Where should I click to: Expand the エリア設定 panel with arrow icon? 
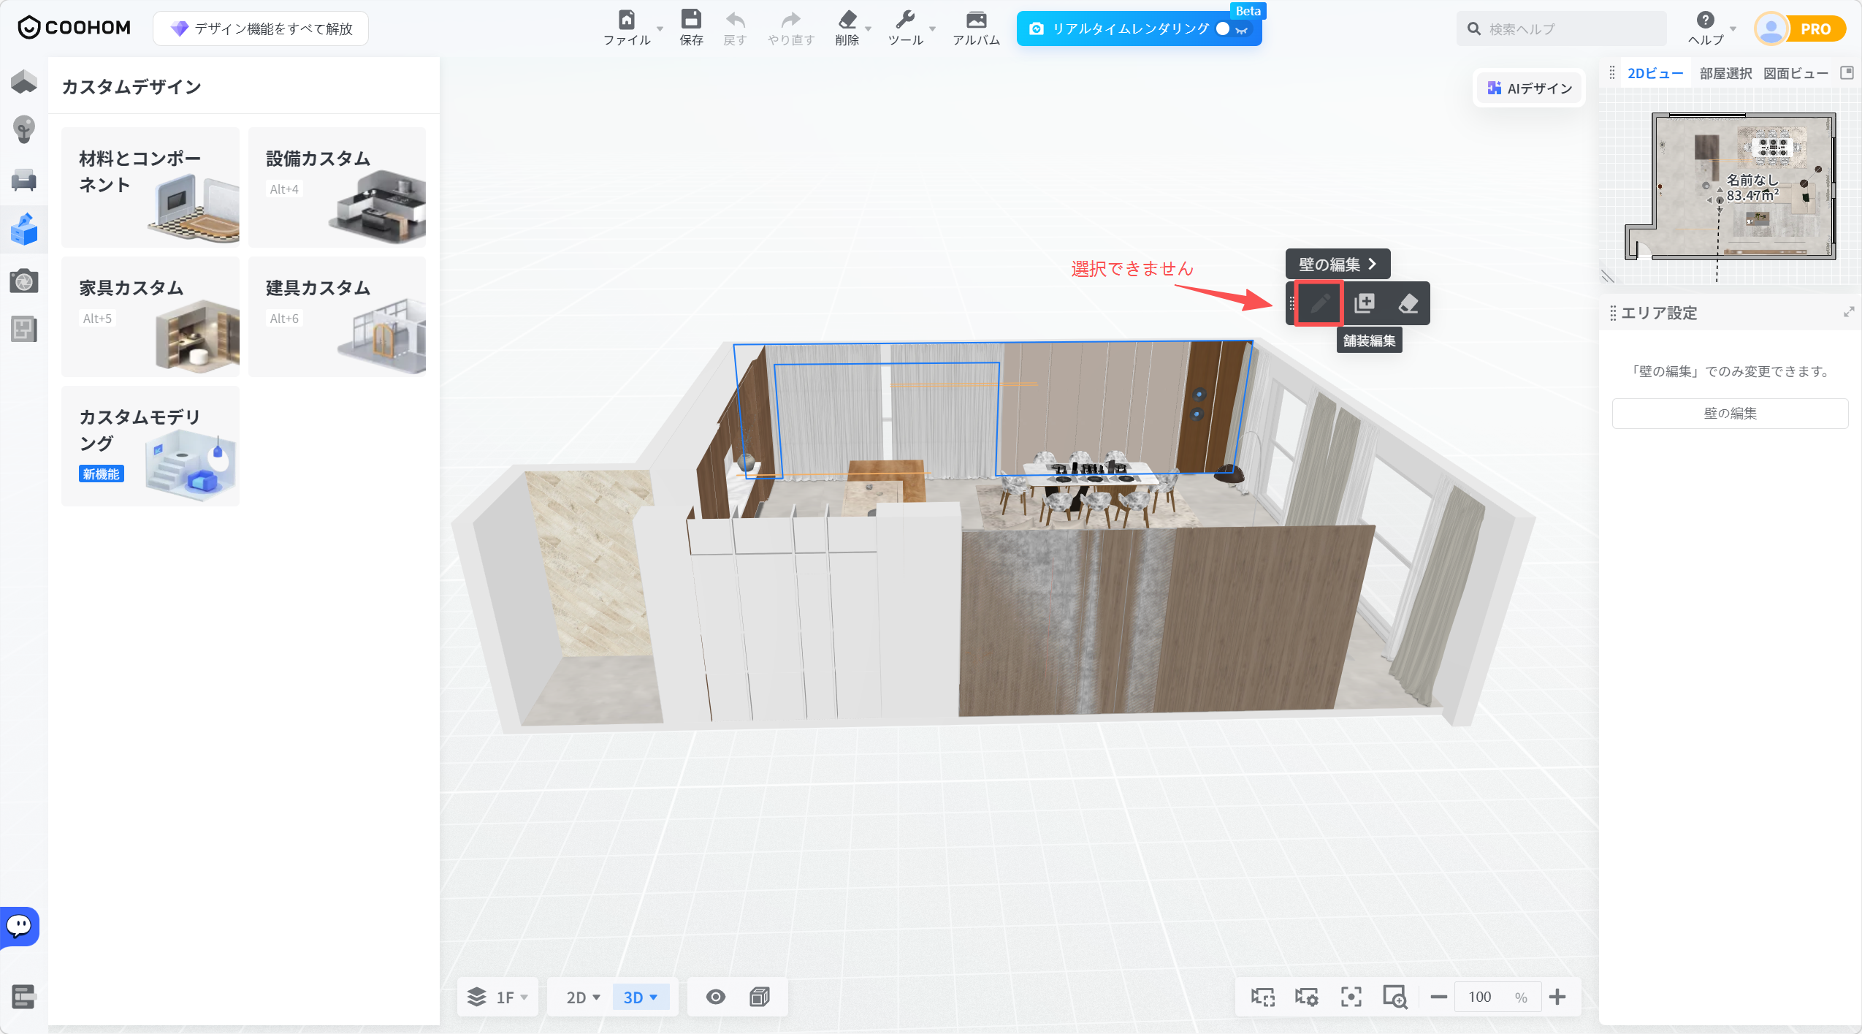pyautogui.click(x=1849, y=312)
